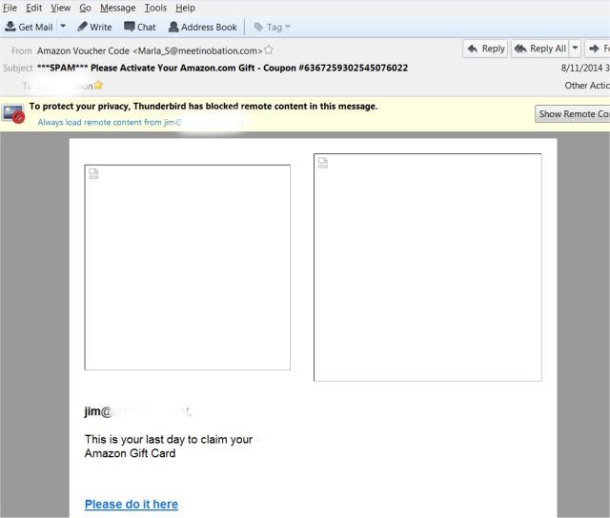Open the Chat tab button
Viewport: 610px width, 518px height.
point(140,27)
